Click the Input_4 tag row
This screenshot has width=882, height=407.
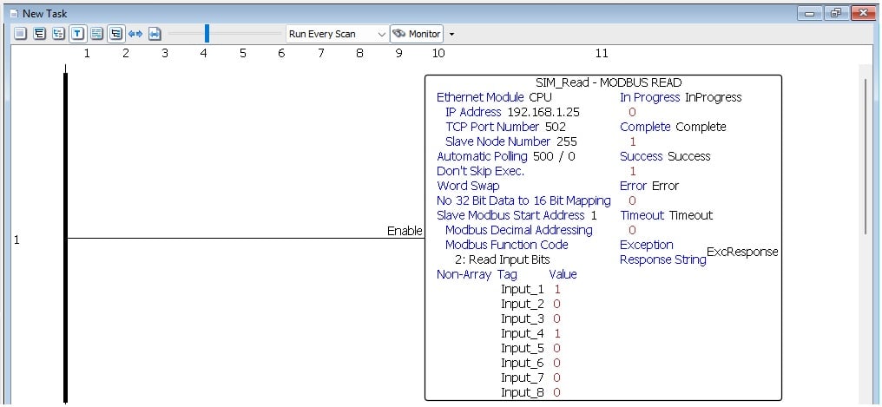(x=530, y=333)
